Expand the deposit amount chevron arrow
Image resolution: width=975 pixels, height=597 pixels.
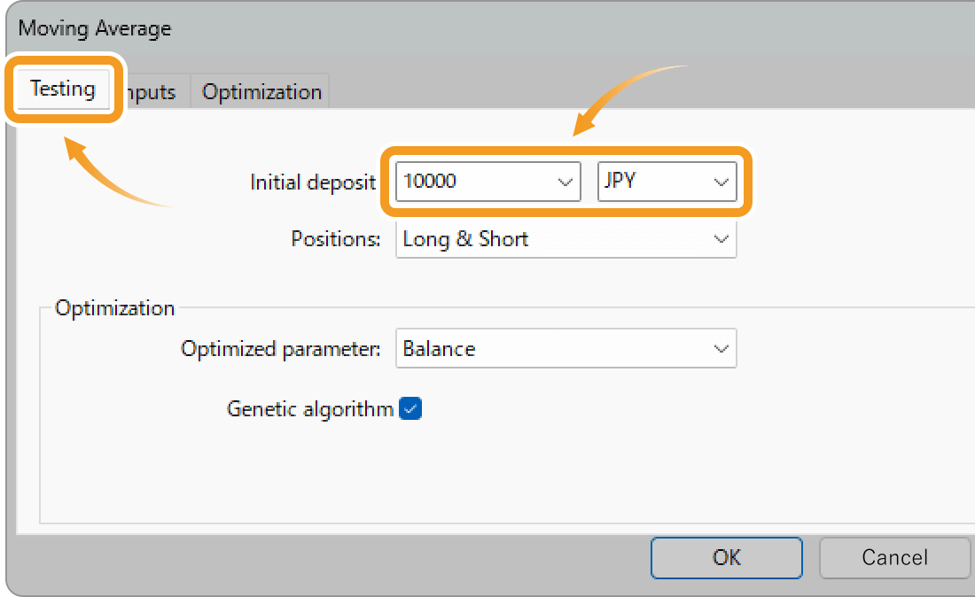(565, 182)
